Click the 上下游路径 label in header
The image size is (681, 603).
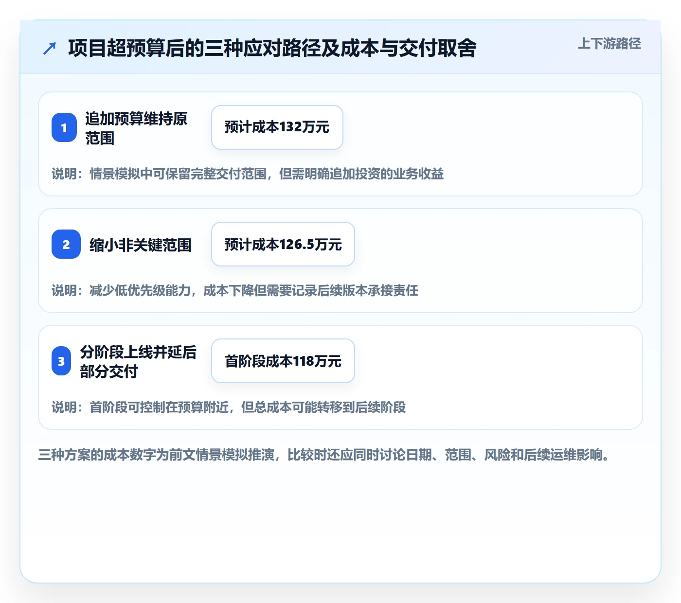(609, 44)
